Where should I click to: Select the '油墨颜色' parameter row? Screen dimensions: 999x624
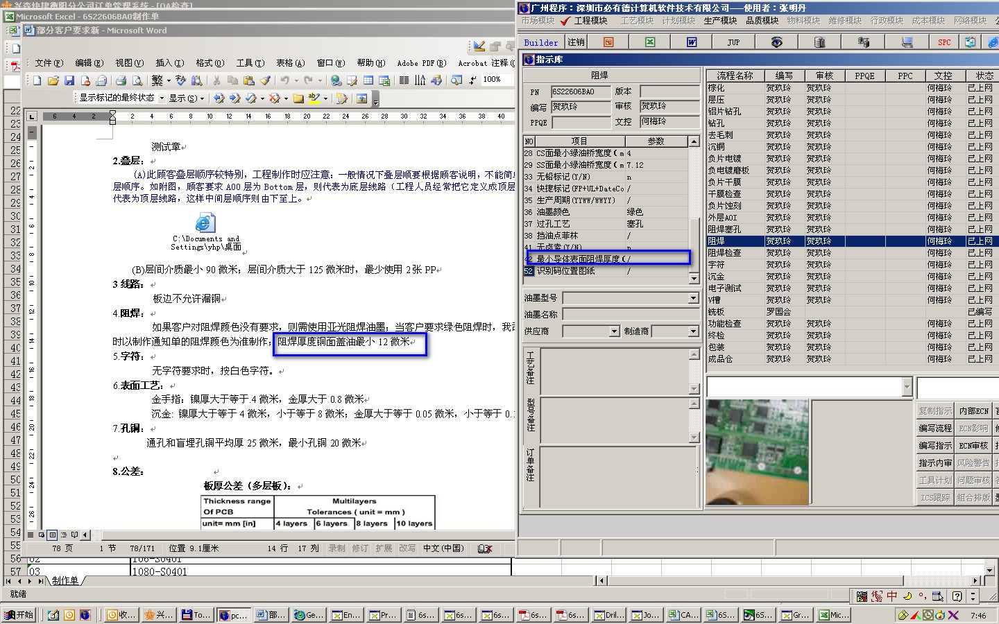606,212
